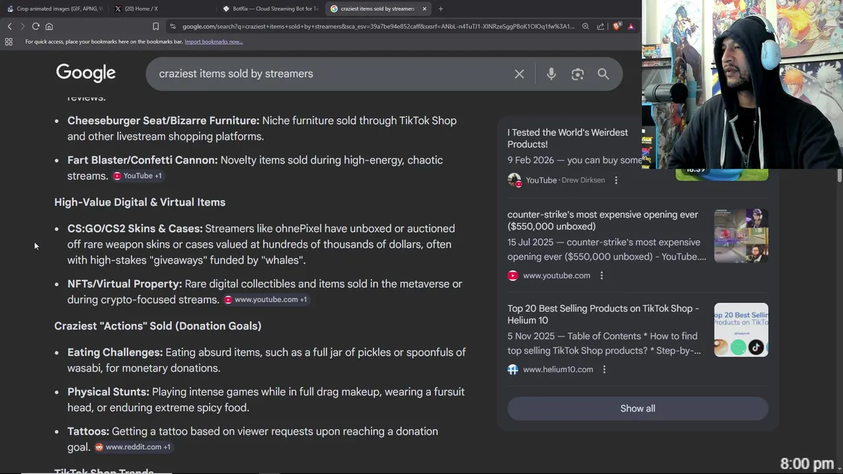Open the browser home page
The image size is (843, 474).
pyautogui.click(x=49, y=26)
